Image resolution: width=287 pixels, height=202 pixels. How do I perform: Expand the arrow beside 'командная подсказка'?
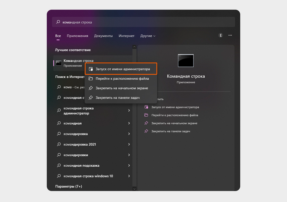129,165
